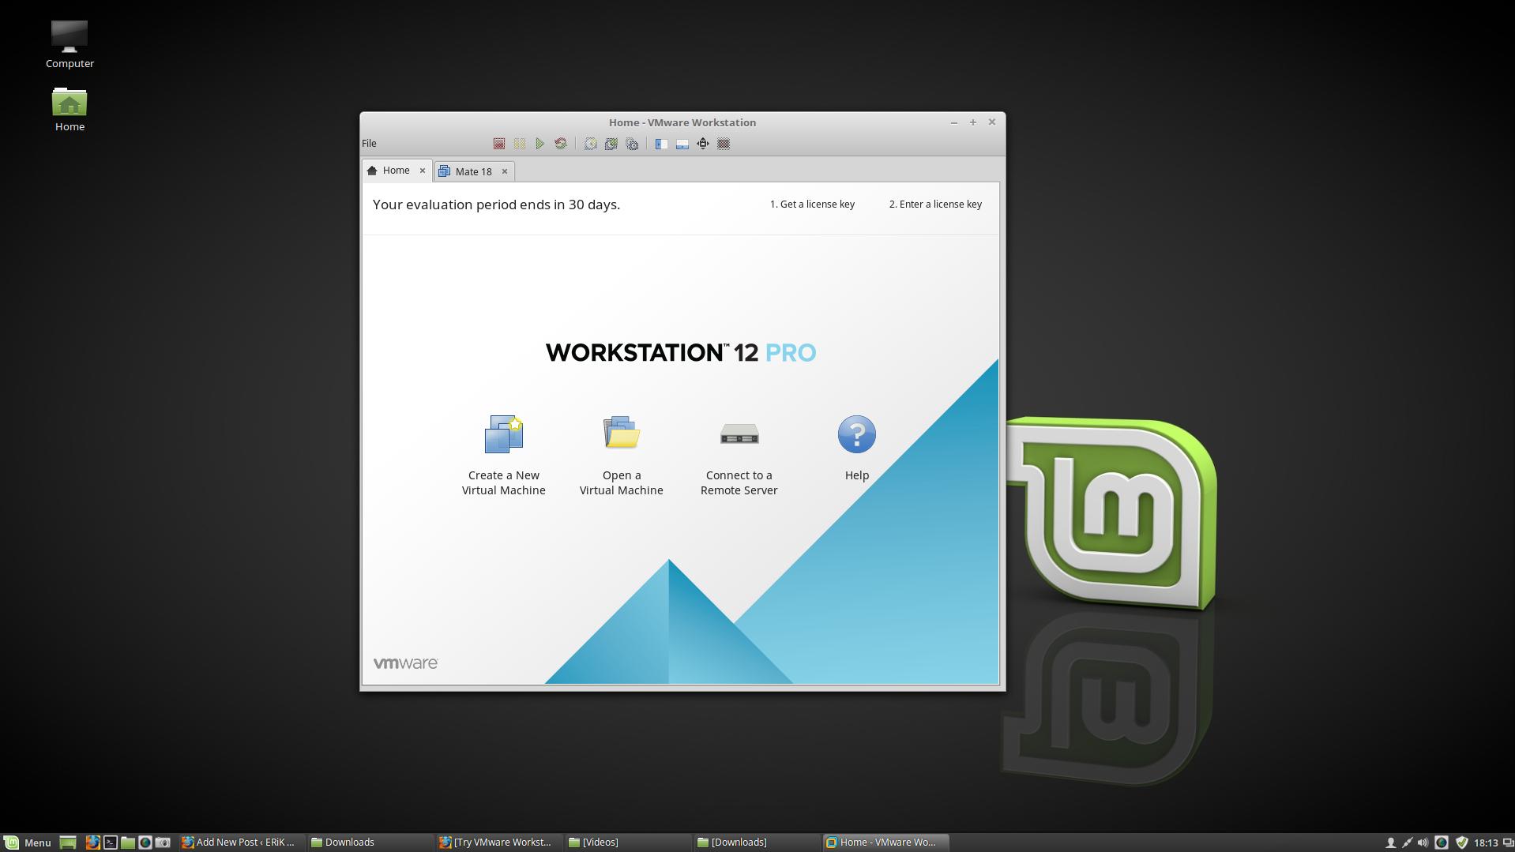Click the Create a New Virtual Machine icon
Image resolution: width=1515 pixels, height=852 pixels.
[x=504, y=434]
